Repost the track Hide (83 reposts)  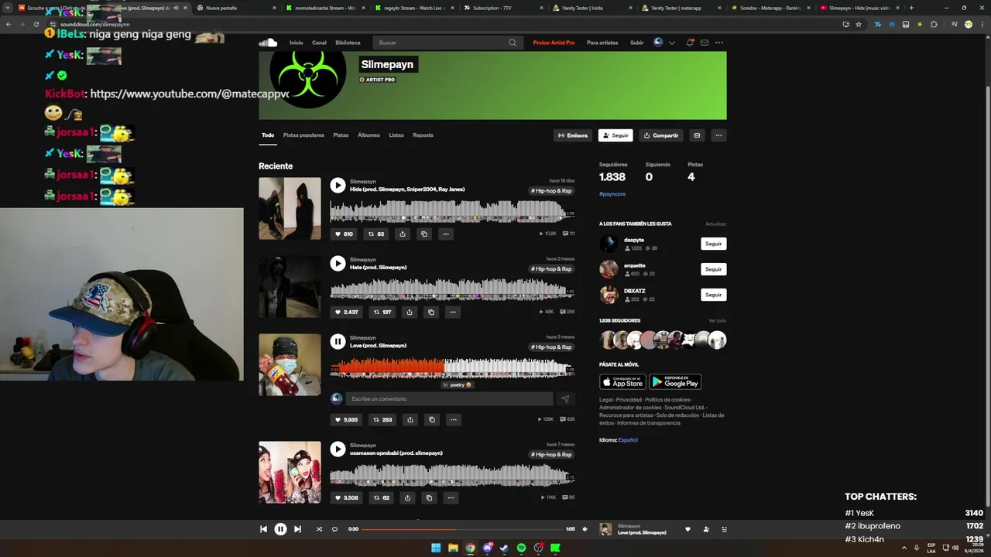click(x=376, y=234)
